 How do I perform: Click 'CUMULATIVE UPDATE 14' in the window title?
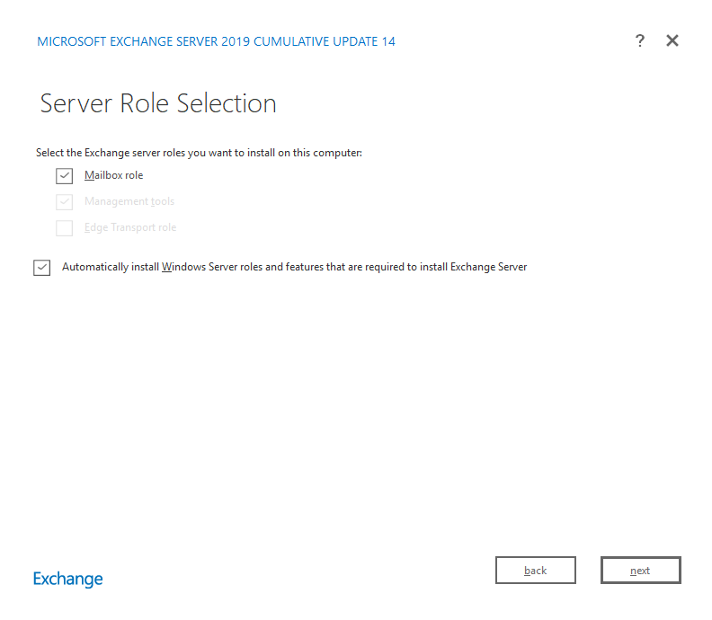(x=324, y=41)
